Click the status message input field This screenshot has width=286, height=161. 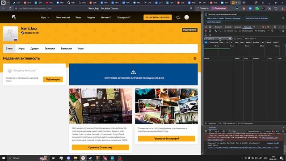[x=34, y=71]
